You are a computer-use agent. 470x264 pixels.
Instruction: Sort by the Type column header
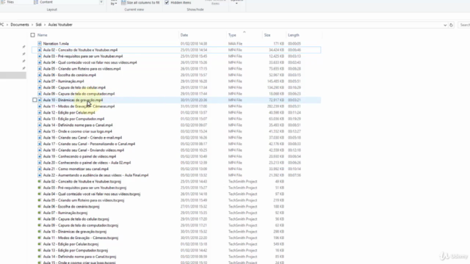232,35
